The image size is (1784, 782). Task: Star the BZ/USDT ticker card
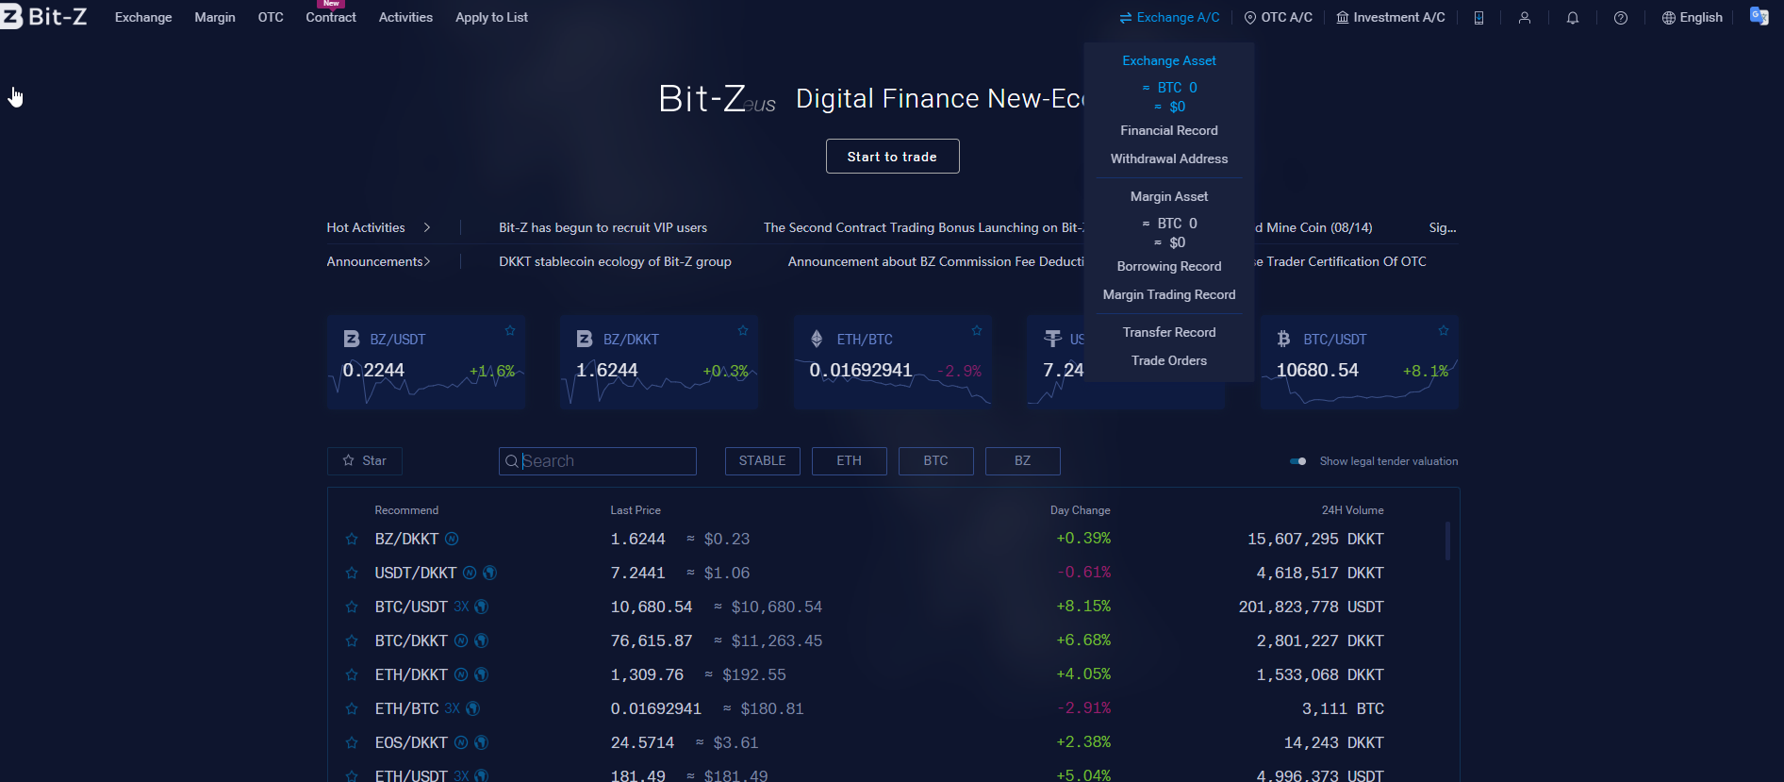(x=510, y=330)
